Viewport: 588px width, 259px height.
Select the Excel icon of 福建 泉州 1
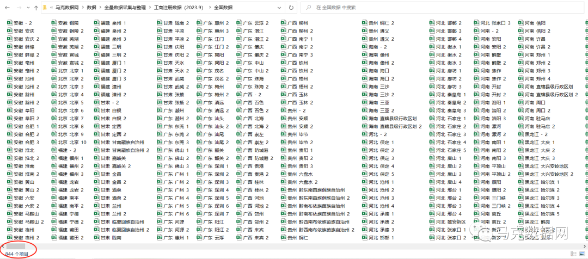pyautogui.click(x=97, y=23)
